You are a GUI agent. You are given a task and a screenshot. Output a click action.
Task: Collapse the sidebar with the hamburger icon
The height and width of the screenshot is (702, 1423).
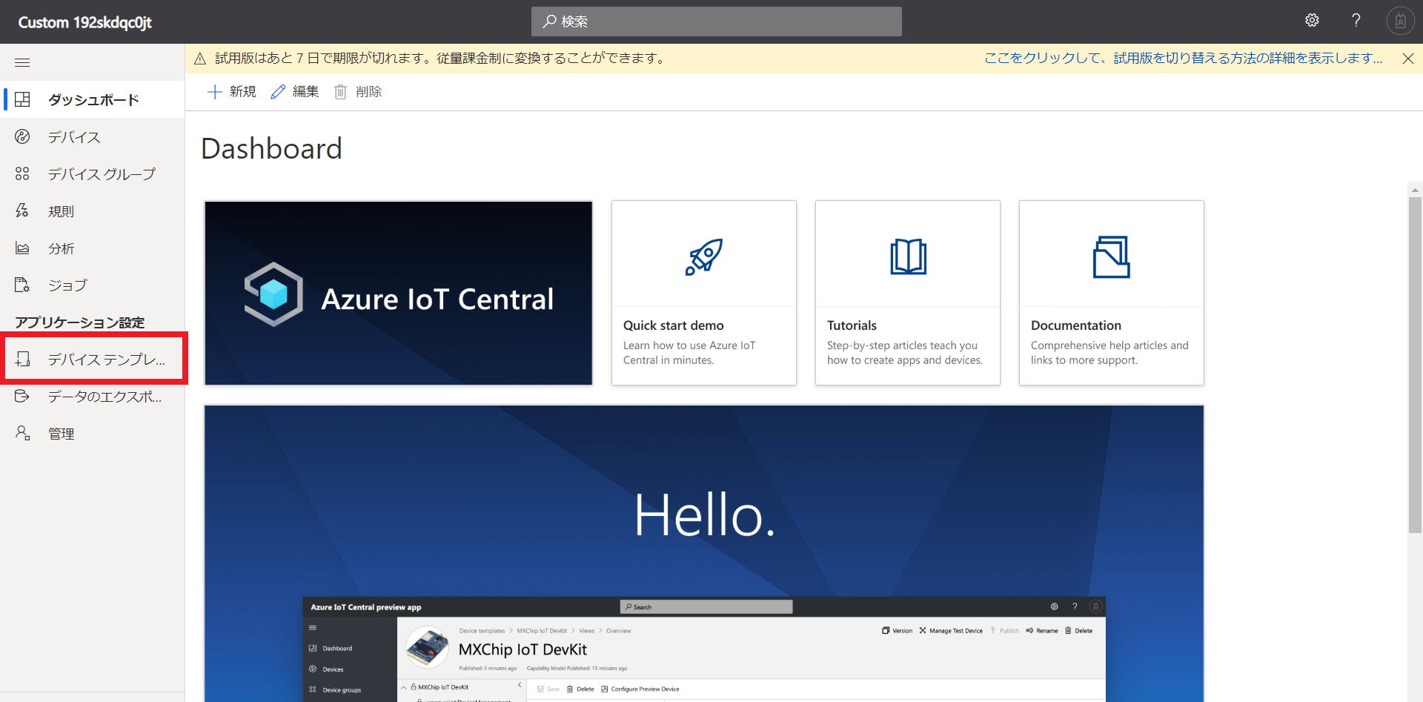click(22, 62)
